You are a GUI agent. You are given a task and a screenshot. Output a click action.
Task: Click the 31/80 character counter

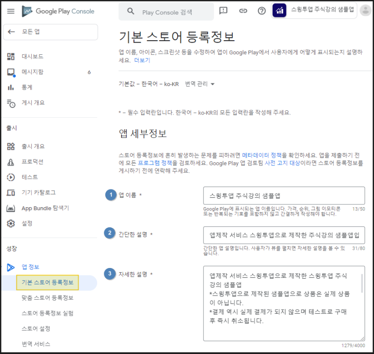pos(359,249)
